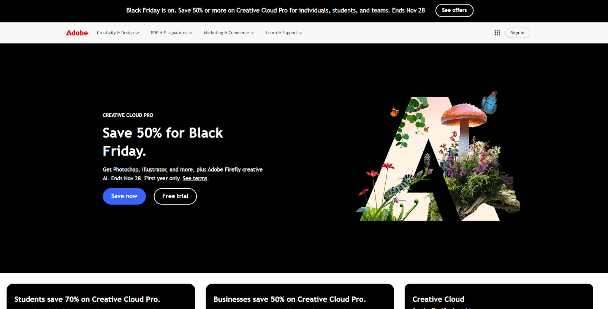Open the Marketing & Commerce dropdown

229,33
